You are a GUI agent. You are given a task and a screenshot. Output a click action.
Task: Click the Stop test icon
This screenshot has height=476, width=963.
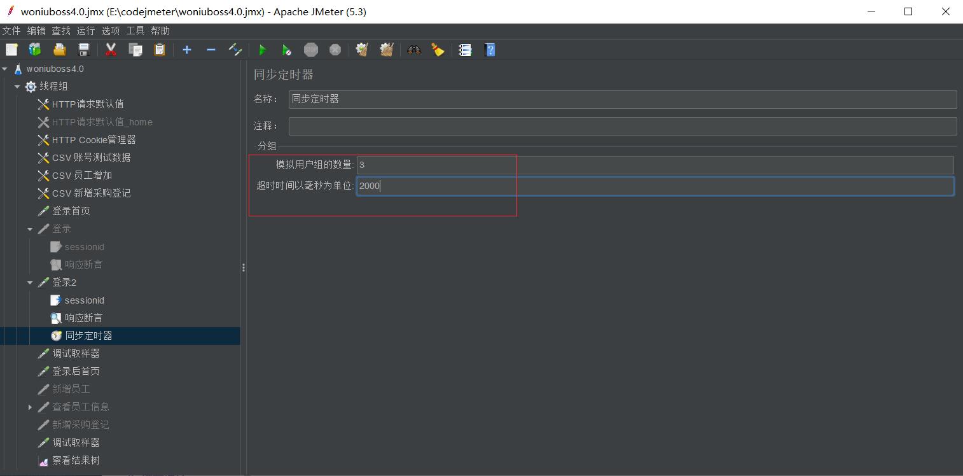pyautogui.click(x=311, y=50)
